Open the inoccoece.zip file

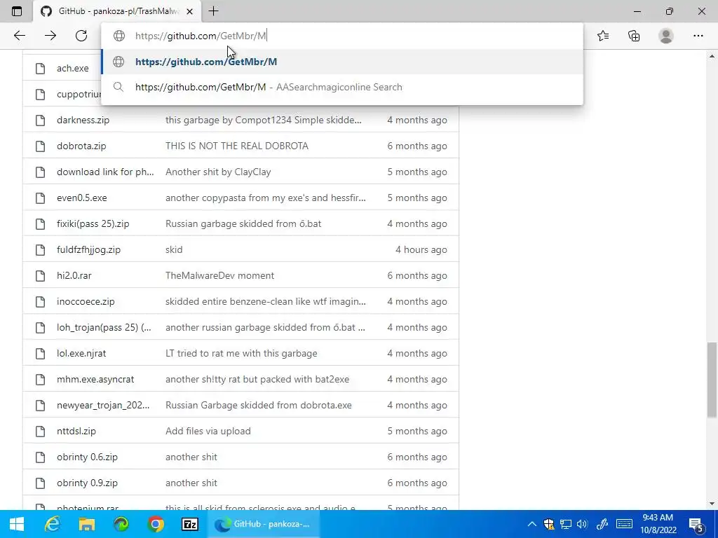(x=86, y=301)
